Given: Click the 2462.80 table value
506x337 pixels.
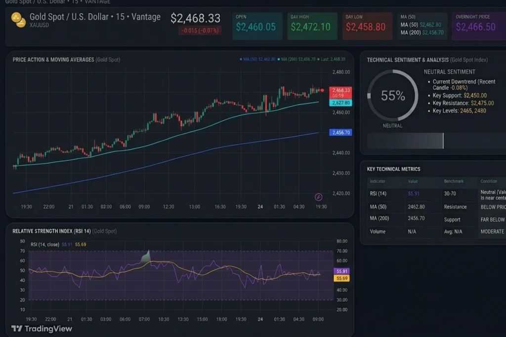Looking at the screenshot, I should click(416, 207).
